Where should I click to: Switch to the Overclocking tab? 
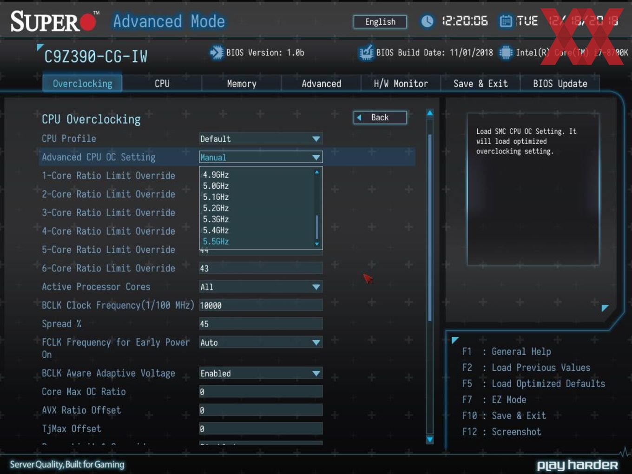82,84
